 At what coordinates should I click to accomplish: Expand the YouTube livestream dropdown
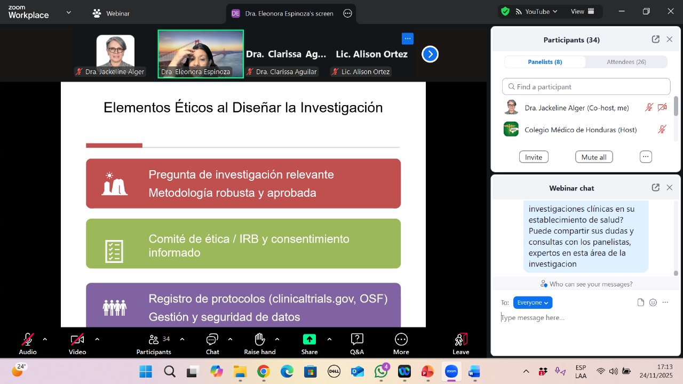click(536, 11)
